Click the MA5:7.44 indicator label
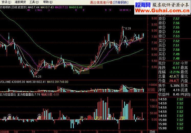The height and width of the screenshot is (133, 191). click(33, 7)
